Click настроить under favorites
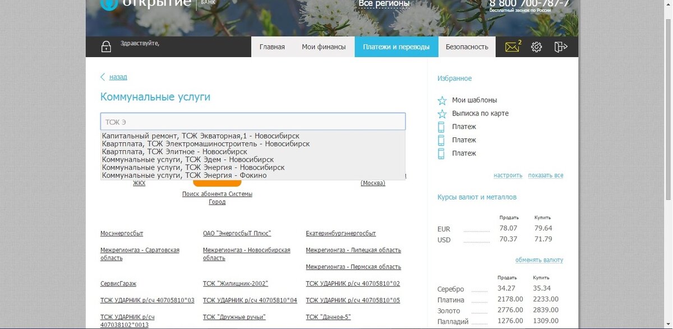This screenshot has height=329, width=673. coord(508,175)
